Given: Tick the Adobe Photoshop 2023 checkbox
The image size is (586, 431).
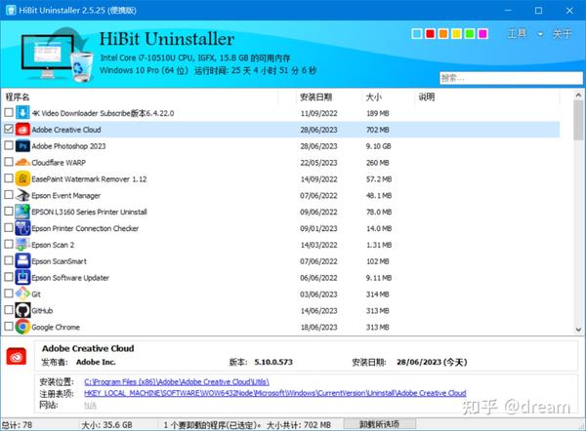Looking at the screenshot, I should point(9,145).
